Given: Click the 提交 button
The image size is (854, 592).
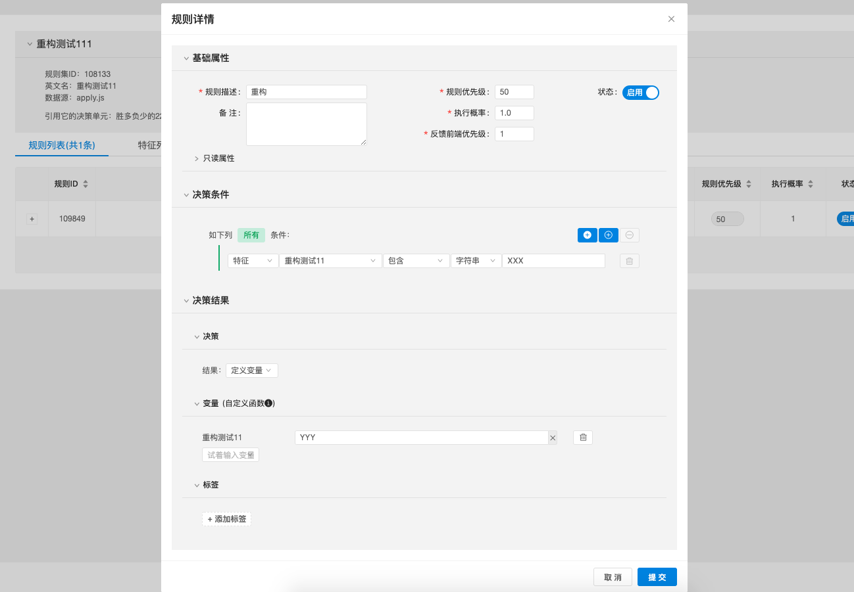Looking at the screenshot, I should [x=657, y=577].
